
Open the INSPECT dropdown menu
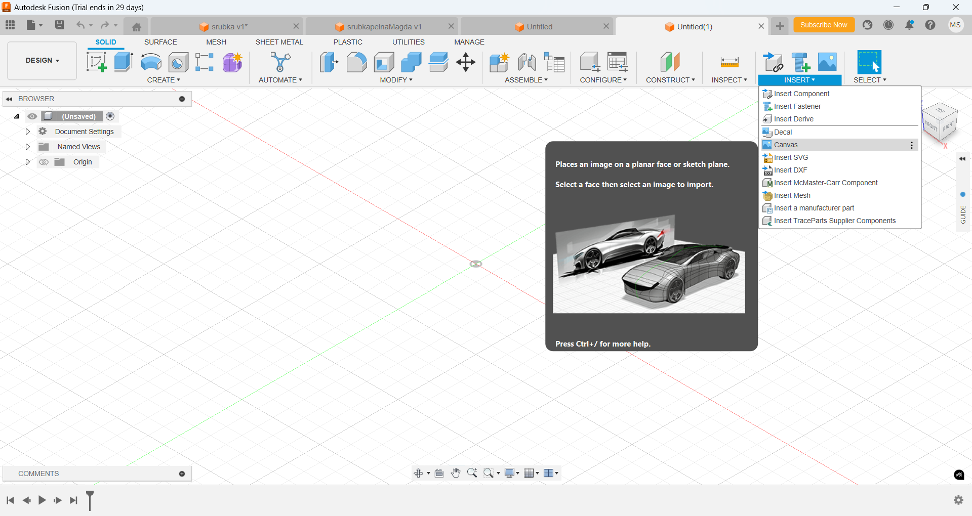click(729, 80)
